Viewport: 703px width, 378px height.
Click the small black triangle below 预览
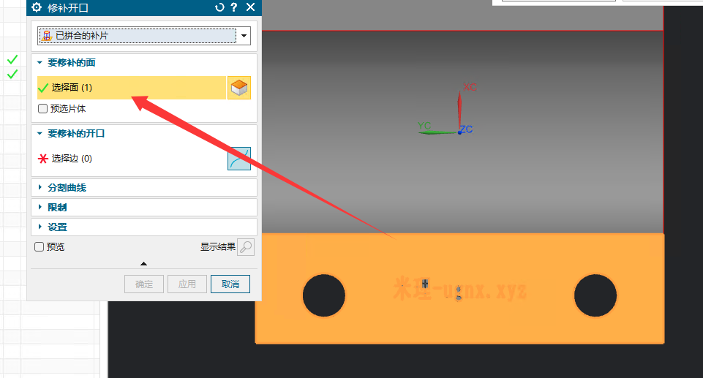pos(143,263)
